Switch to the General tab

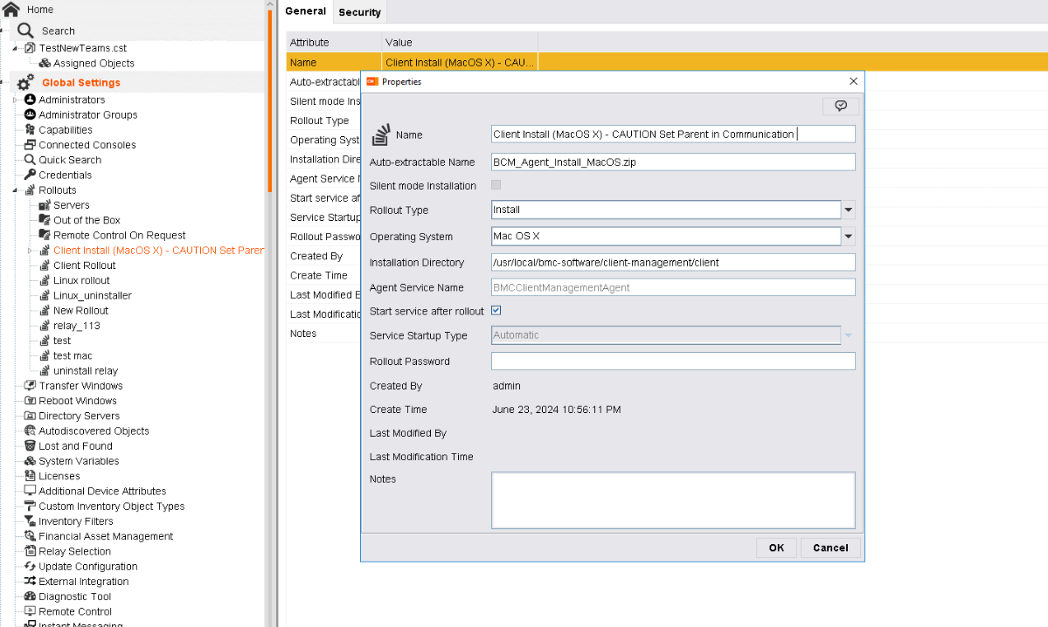click(x=305, y=11)
